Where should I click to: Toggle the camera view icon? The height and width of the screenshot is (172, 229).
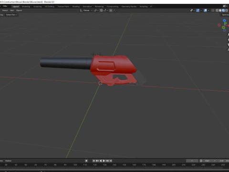pos(228,44)
